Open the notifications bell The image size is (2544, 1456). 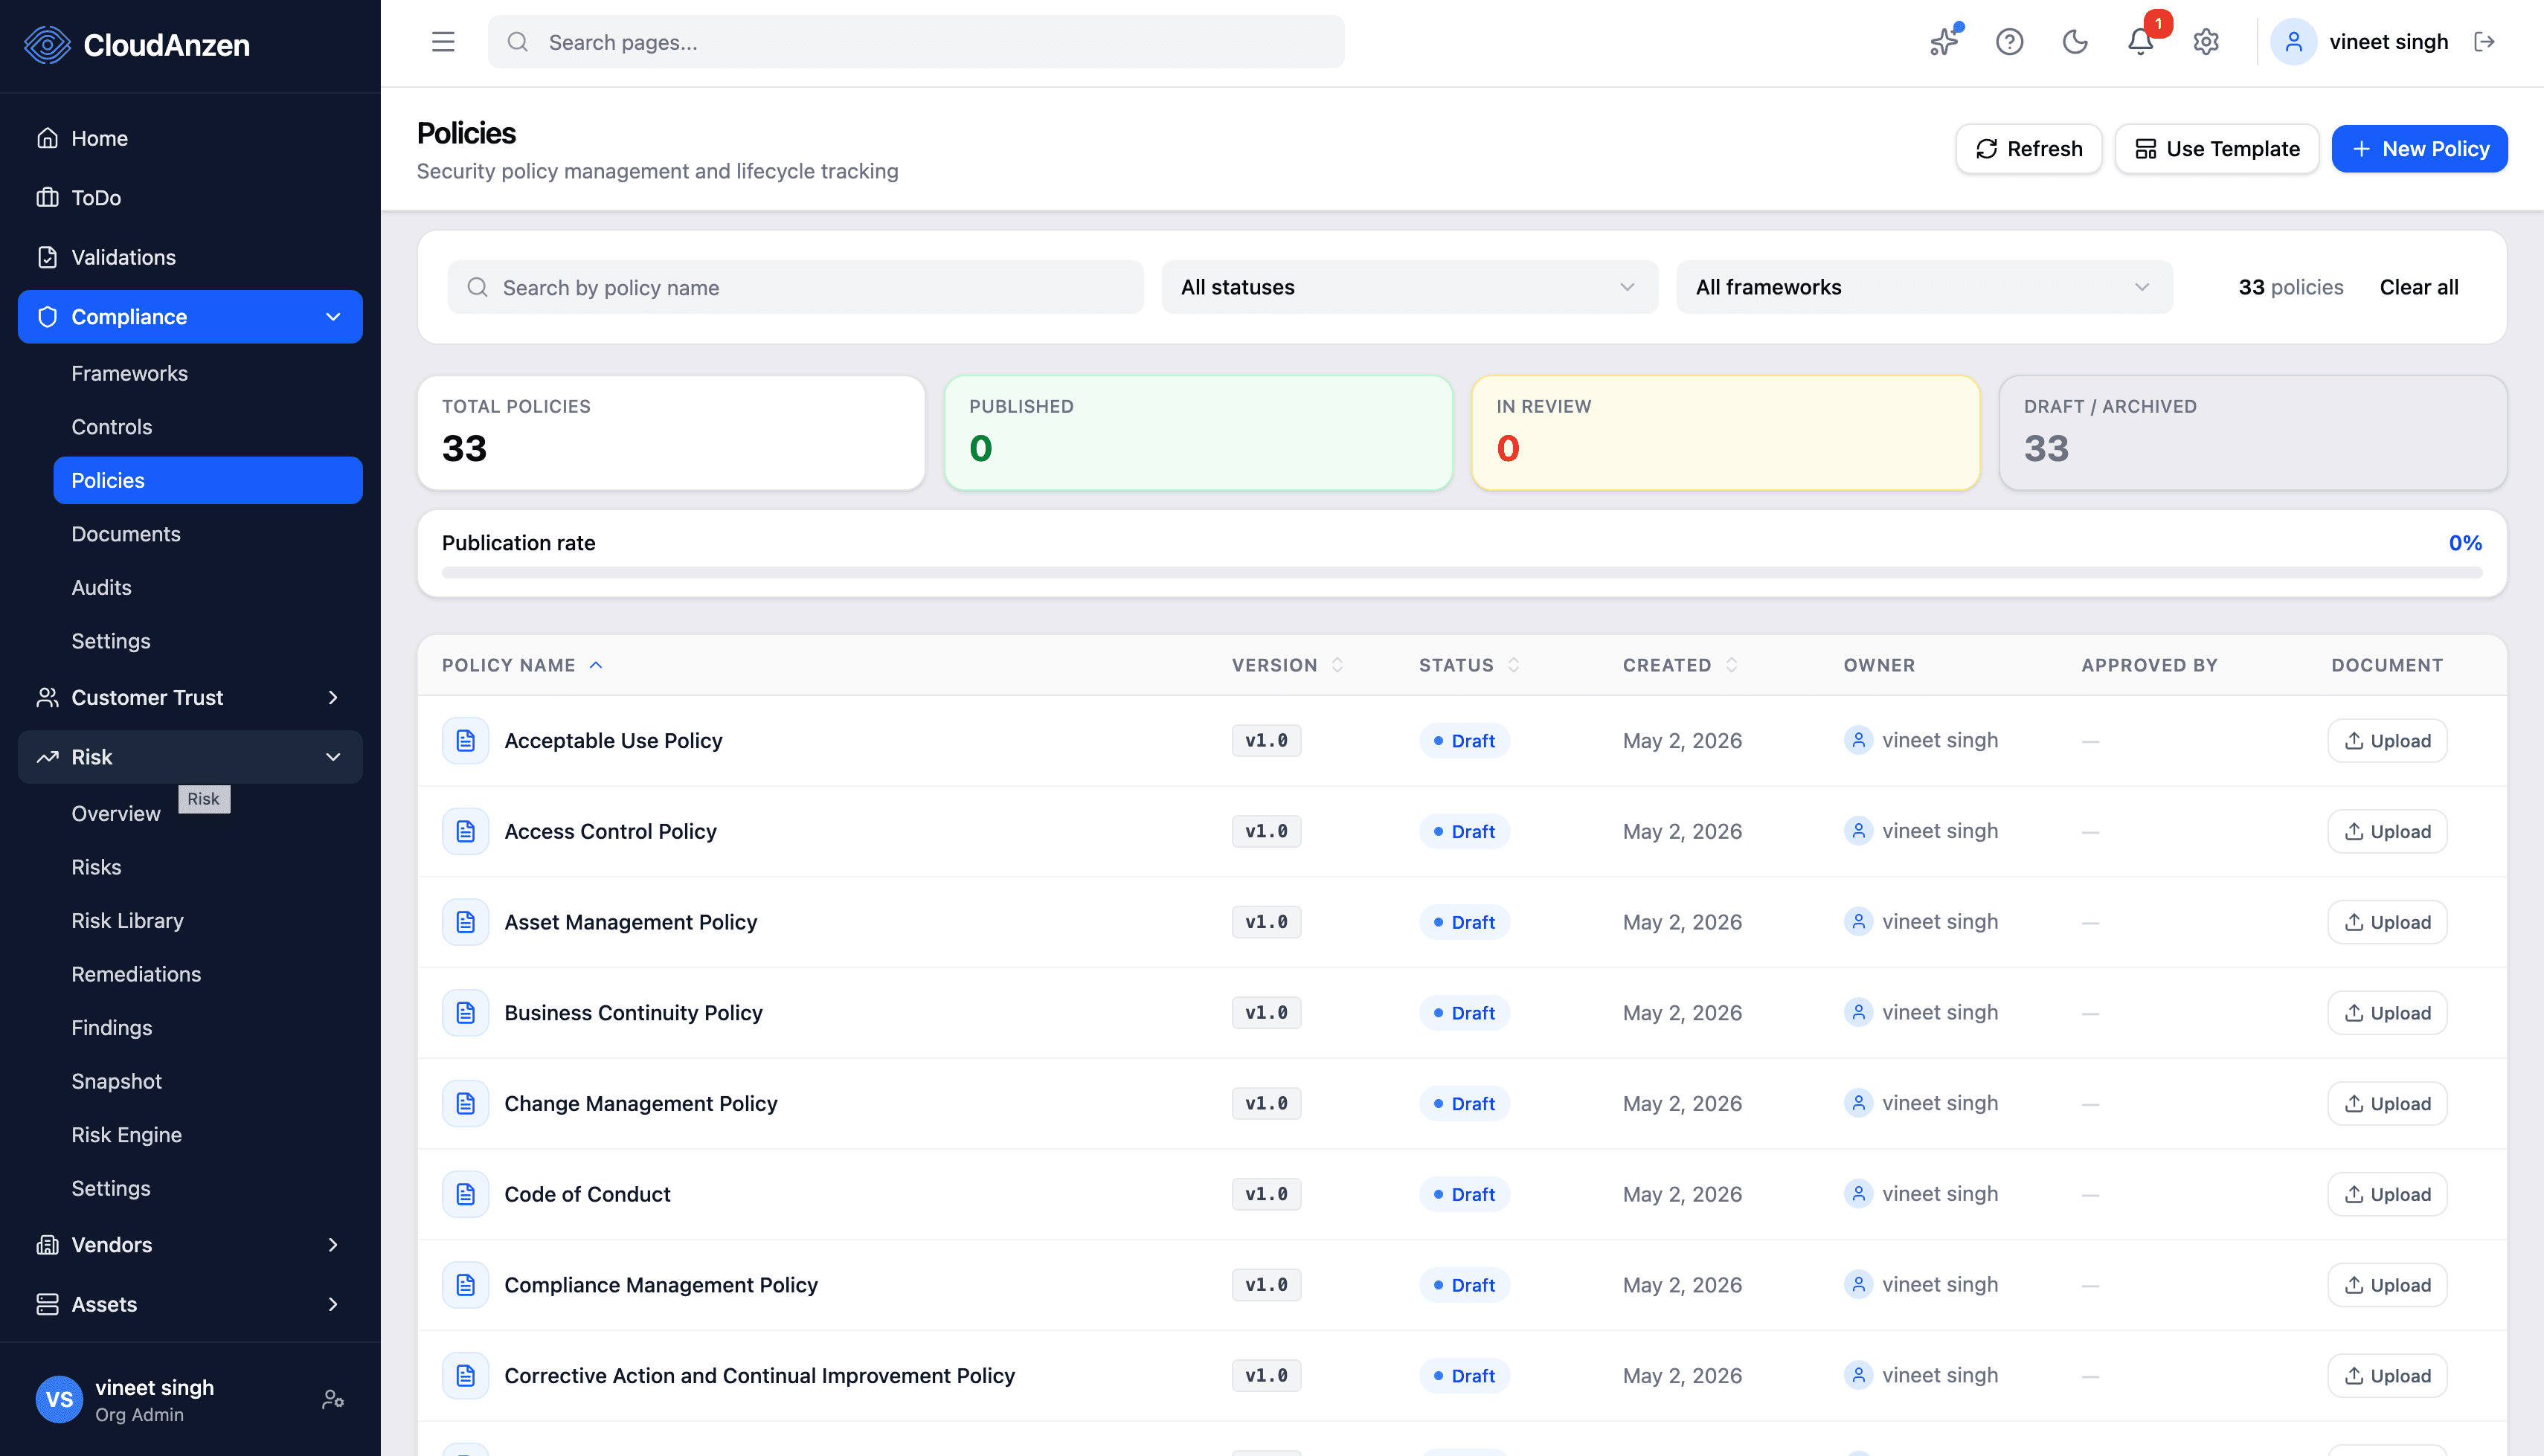tap(2140, 42)
